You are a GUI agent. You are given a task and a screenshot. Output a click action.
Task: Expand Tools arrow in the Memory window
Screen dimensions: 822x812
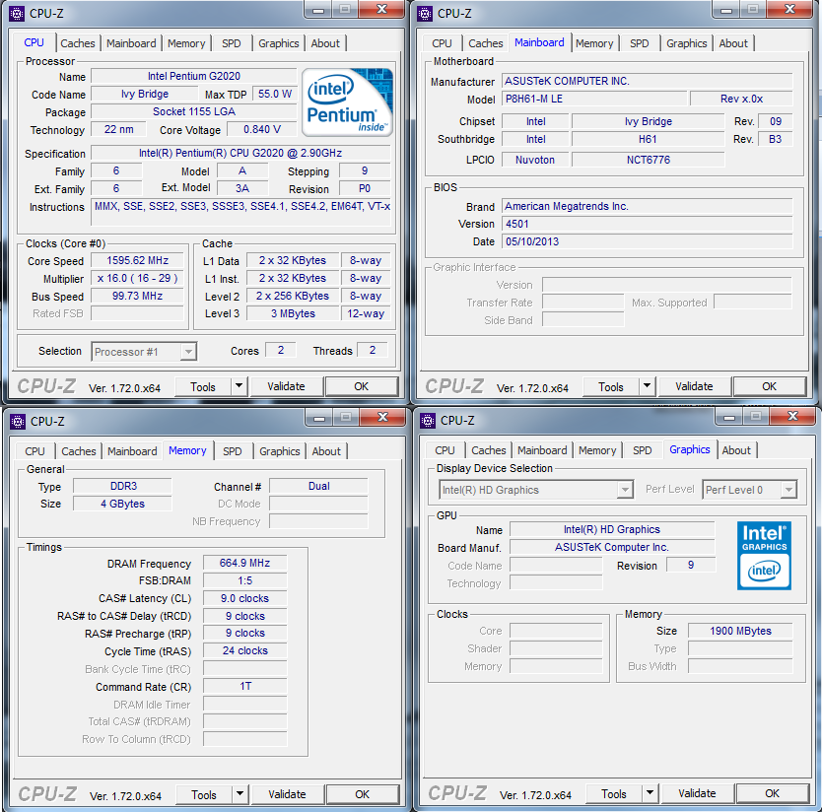240,794
